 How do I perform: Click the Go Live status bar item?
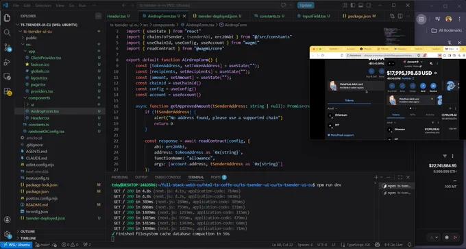click(x=394, y=245)
